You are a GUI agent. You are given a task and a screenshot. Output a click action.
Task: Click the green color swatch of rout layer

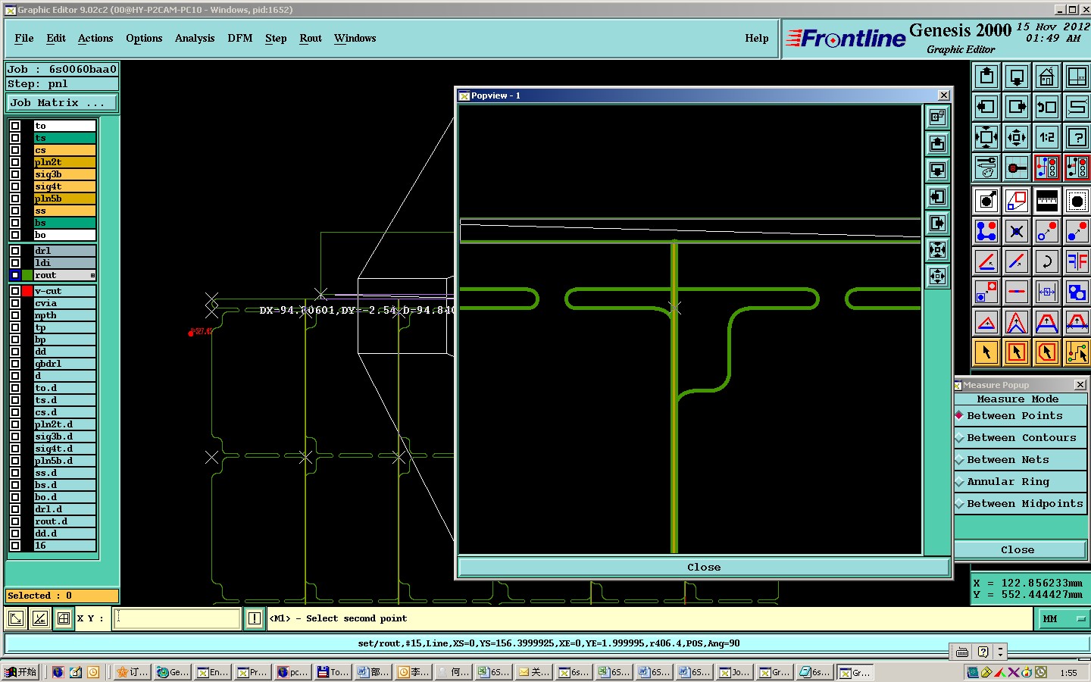click(27, 275)
